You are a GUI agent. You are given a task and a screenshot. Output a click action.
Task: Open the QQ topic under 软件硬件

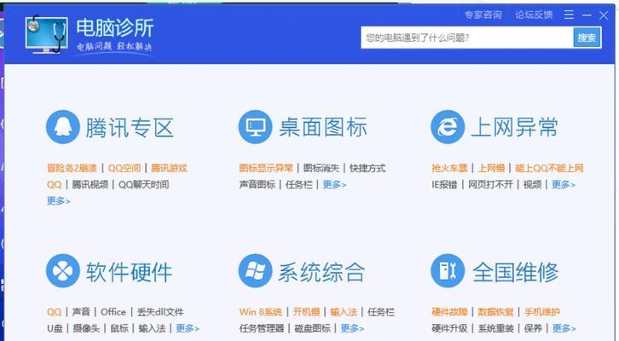54,312
